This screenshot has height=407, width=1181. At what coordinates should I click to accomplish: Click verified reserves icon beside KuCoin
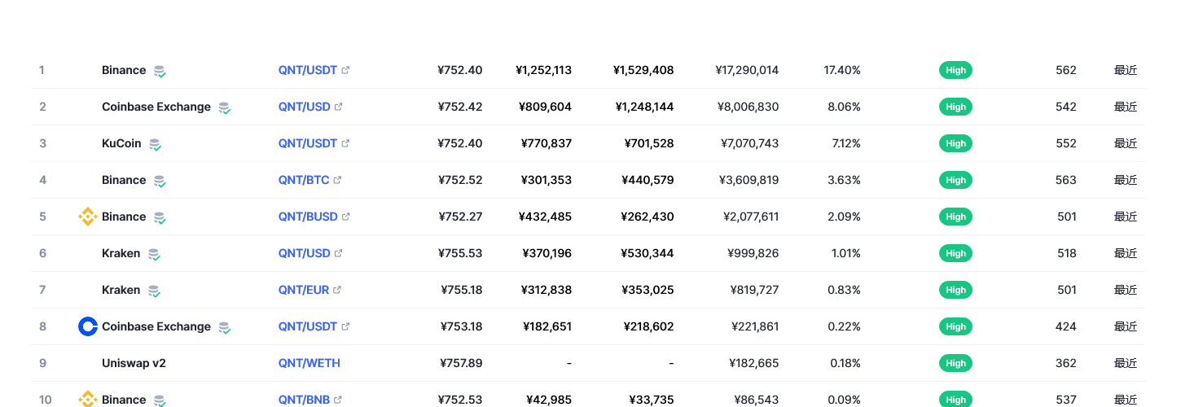[x=155, y=144]
